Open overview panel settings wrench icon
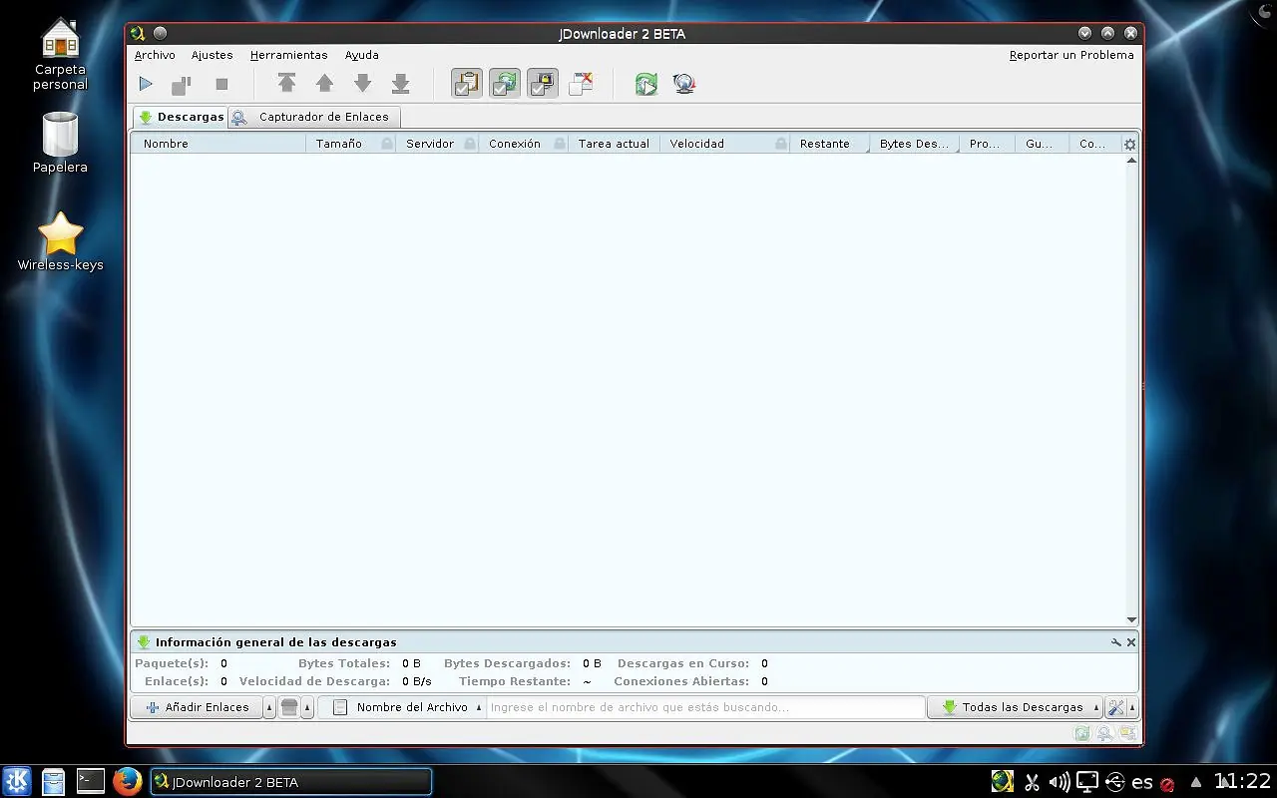The width and height of the screenshot is (1277, 798). coord(1116,642)
